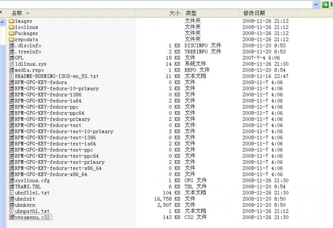
Task: Click the green Go arrow button
Action: [x=325, y=5]
